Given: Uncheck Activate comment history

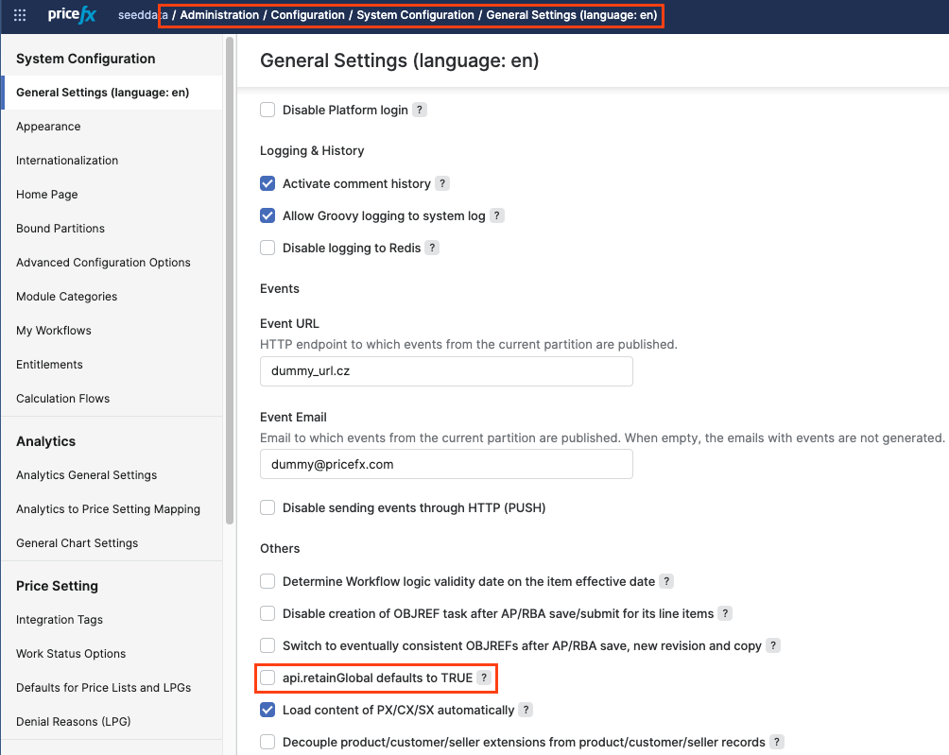Looking at the screenshot, I should click(x=267, y=183).
